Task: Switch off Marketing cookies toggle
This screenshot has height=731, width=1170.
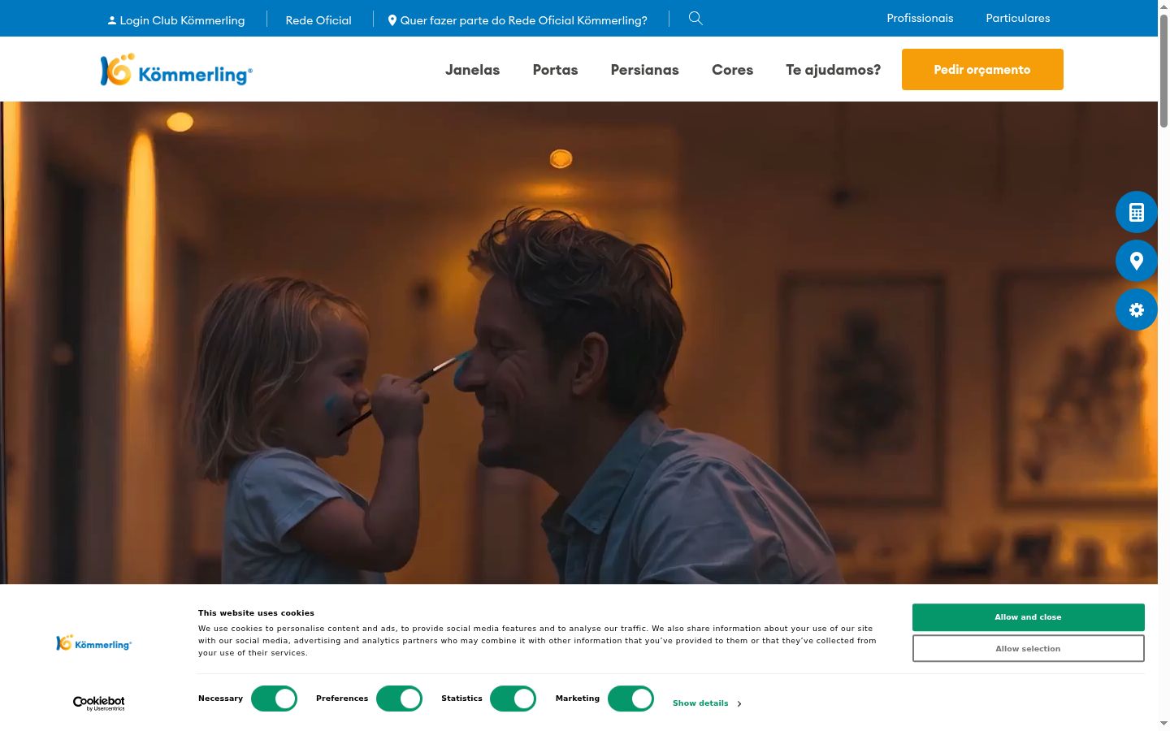Action: pyautogui.click(x=630, y=699)
